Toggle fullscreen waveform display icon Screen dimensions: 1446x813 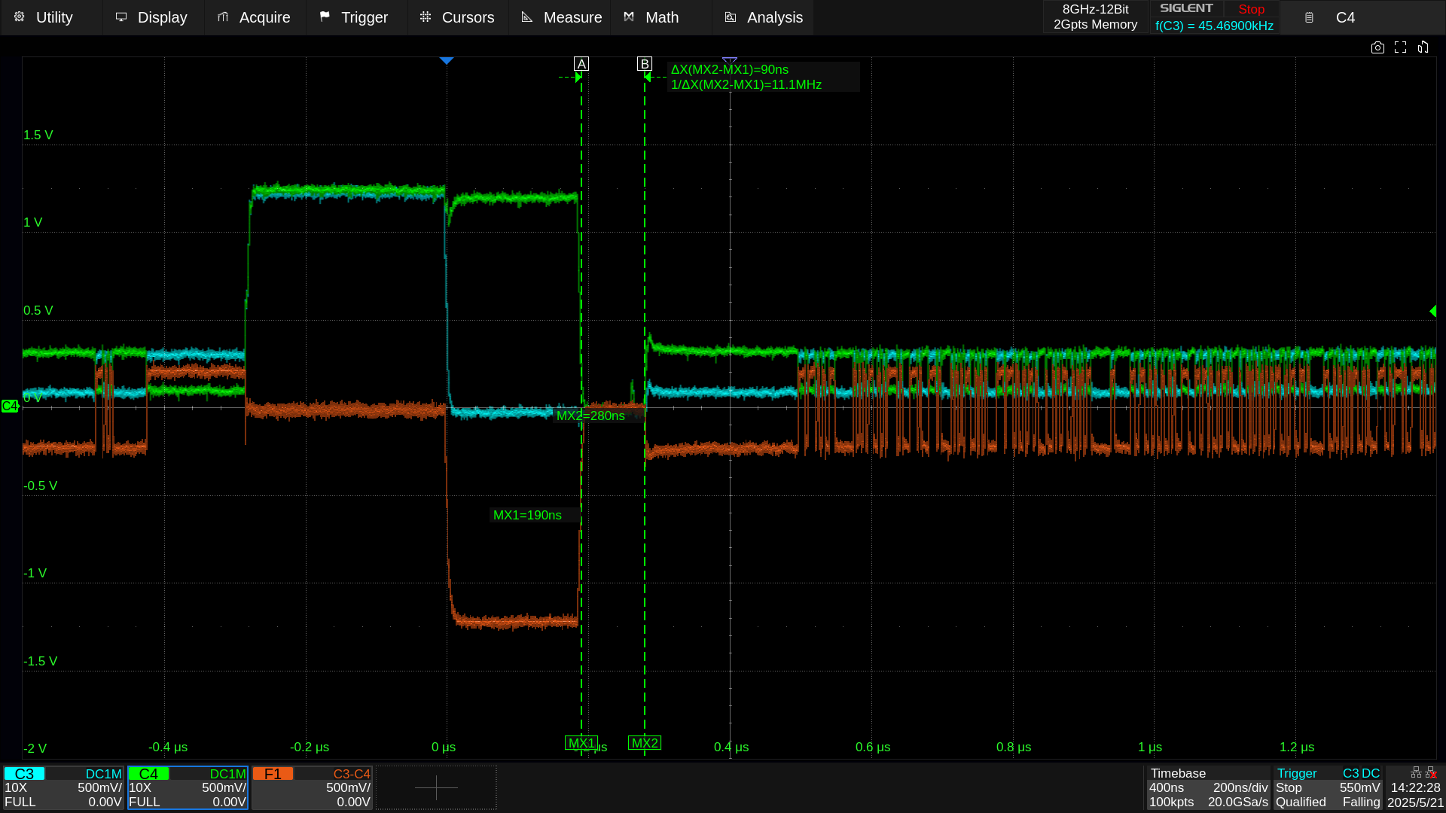[x=1400, y=47]
